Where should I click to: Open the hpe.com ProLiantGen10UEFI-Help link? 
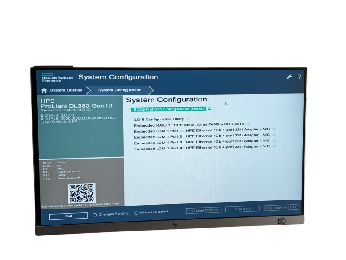click(x=81, y=205)
